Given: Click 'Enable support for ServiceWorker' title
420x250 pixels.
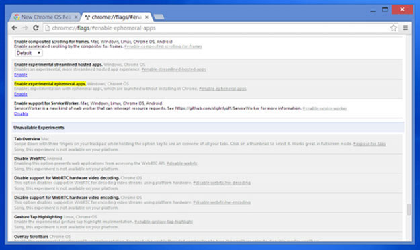Looking at the screenshot, I should click(x=46, y=103).
